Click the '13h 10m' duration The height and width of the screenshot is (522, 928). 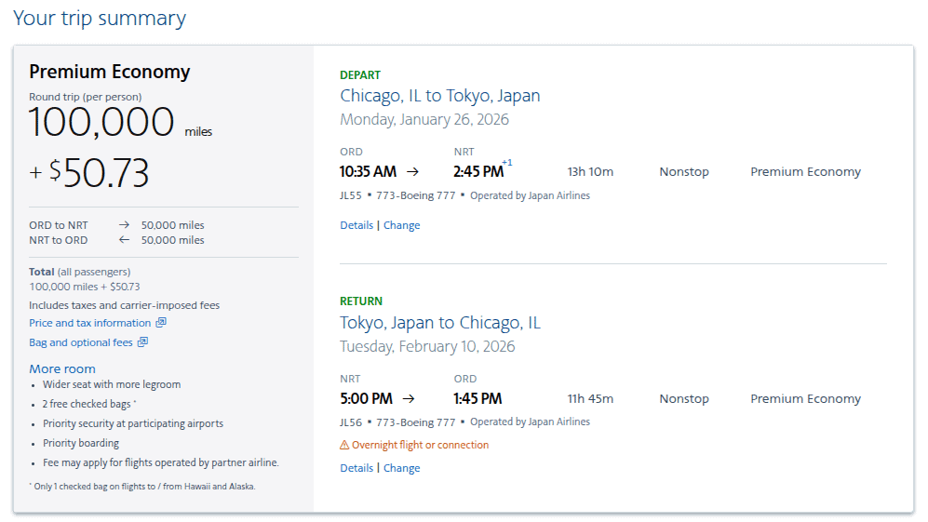point(590,171)
